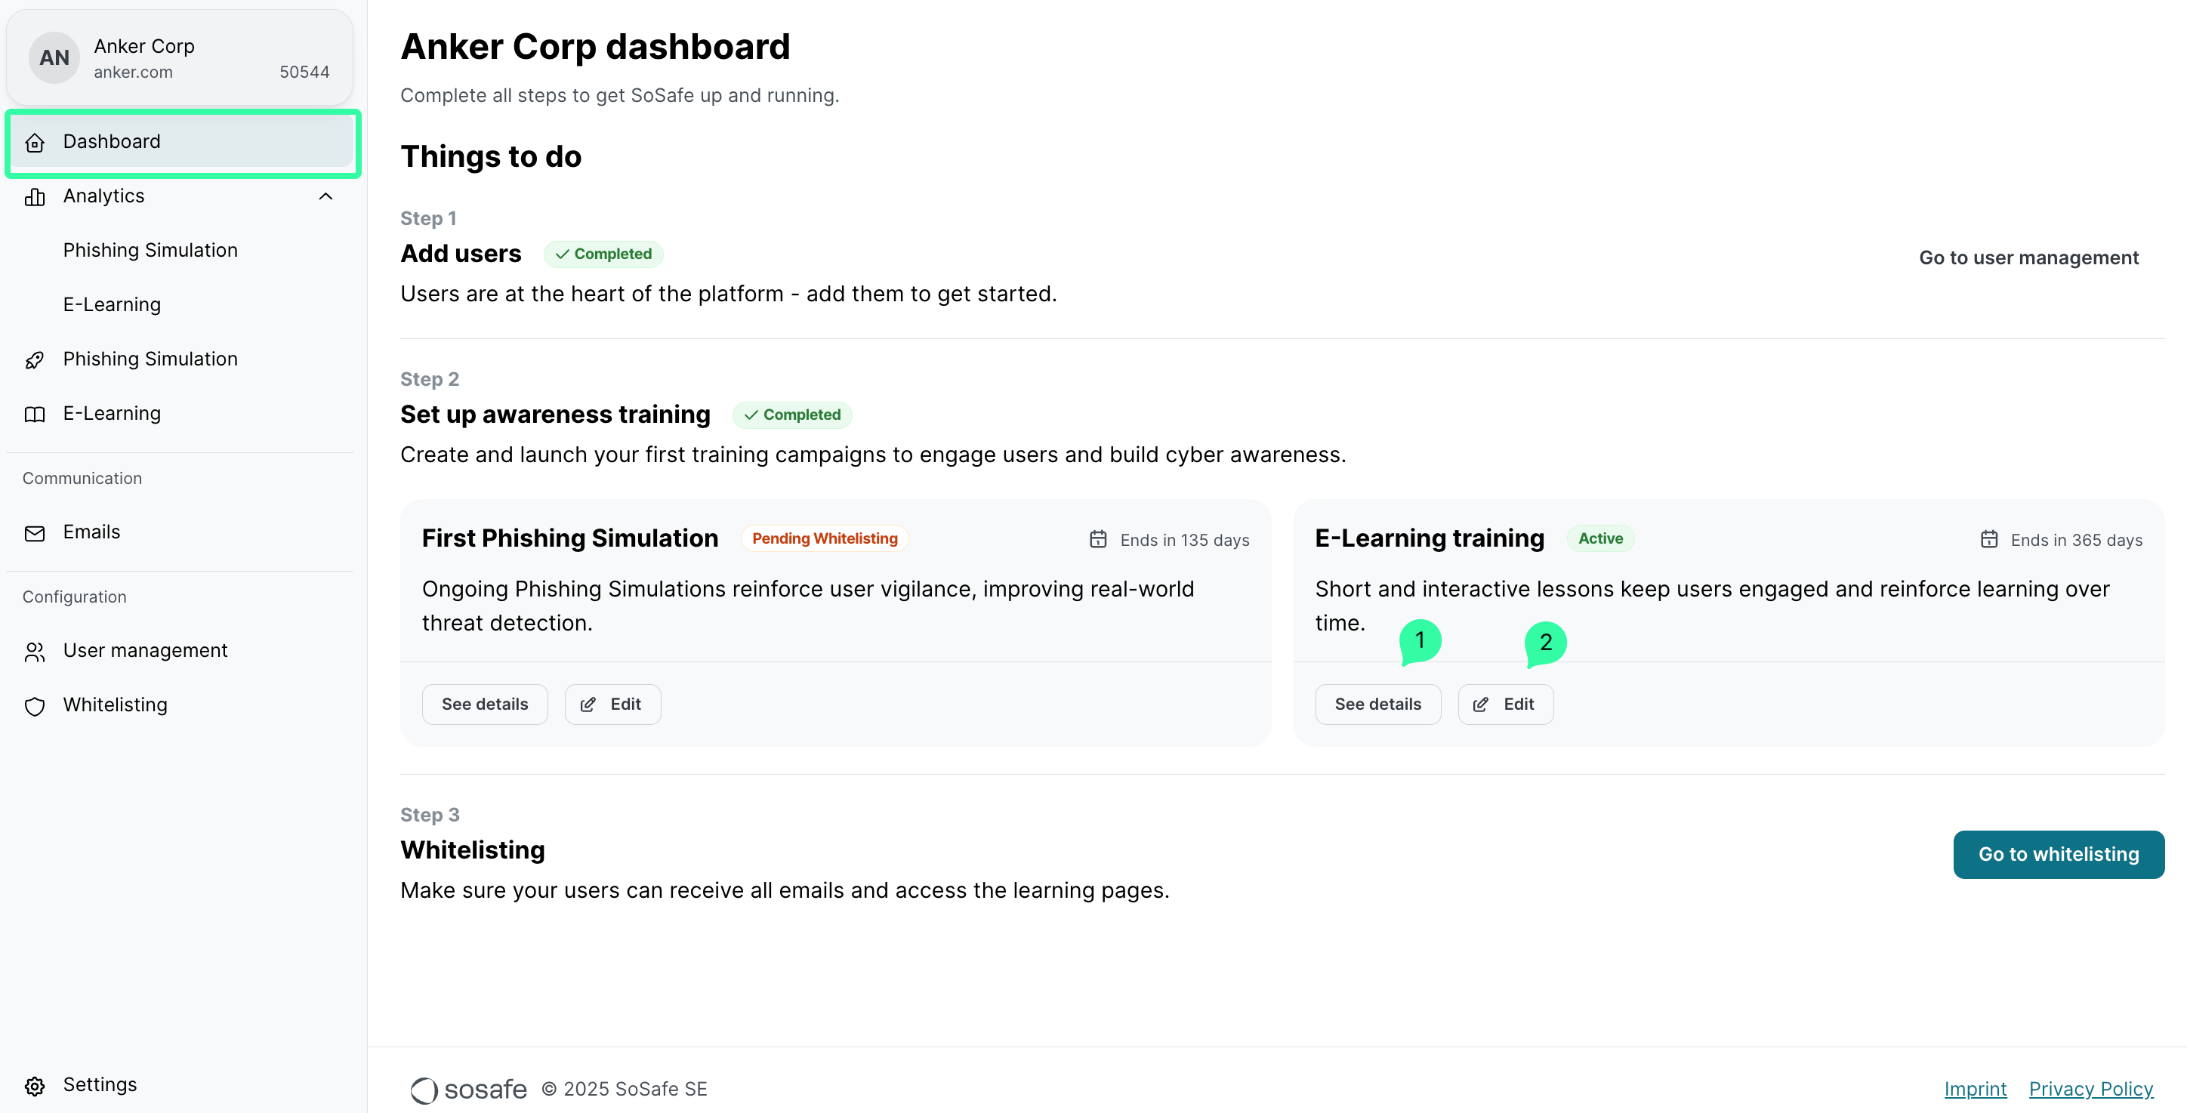2187x1113 pixels.
Task: Open the Privacy Policy link
Action: click(x=2091, y=1090)
